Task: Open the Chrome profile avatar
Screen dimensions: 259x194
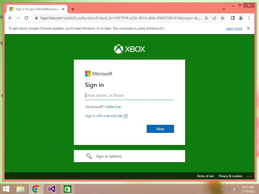Action: [241, 18]
